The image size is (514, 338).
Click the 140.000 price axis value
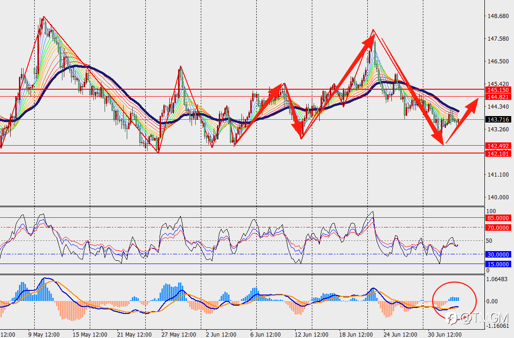pos(498,197)
